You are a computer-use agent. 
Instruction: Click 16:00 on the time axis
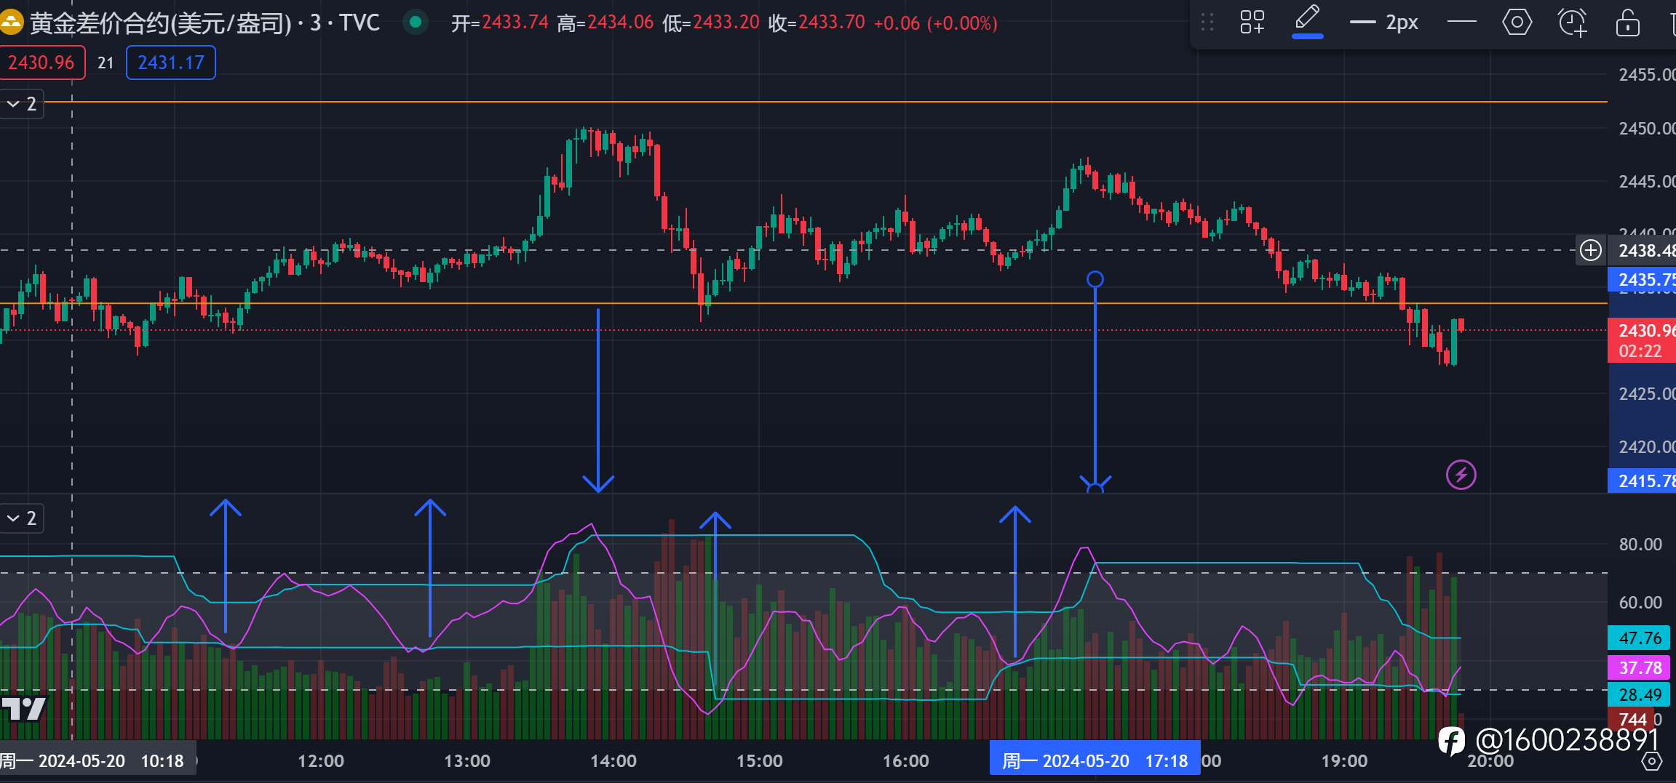pos(906,761)
